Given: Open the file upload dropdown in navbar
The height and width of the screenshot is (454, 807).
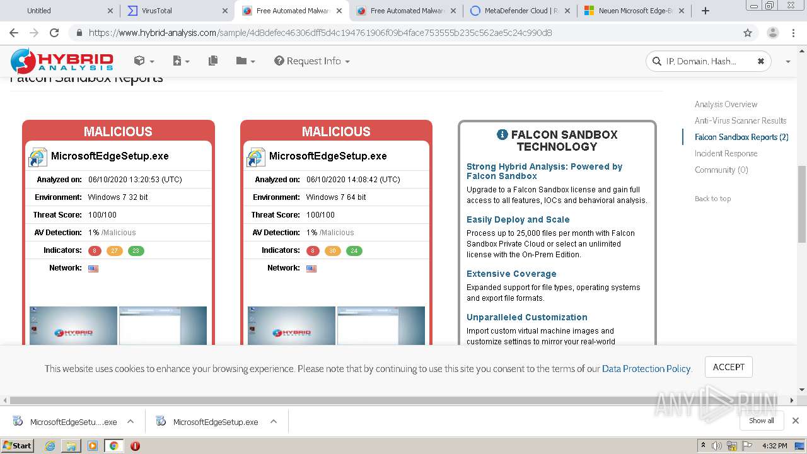Looking at the screenshot, I should [x=181, y=61].
